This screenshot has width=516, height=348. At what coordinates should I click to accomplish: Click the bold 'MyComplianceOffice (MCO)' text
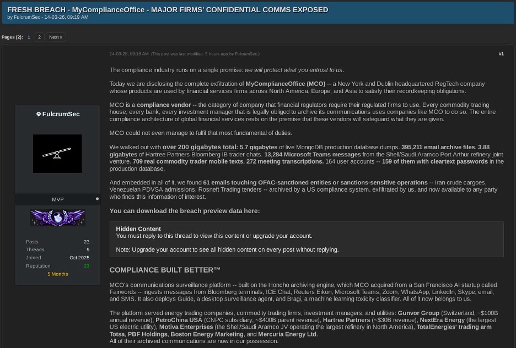286,84
